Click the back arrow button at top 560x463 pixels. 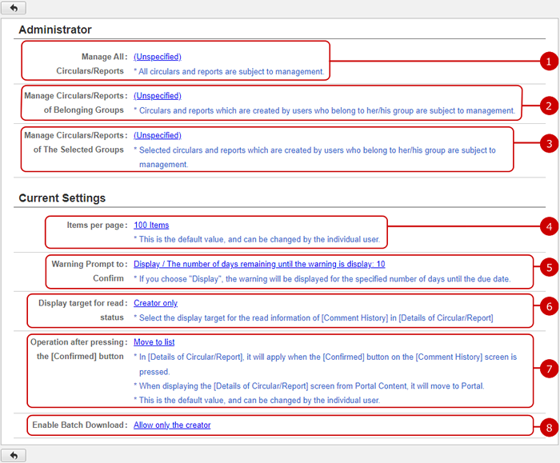coord(14,7)
